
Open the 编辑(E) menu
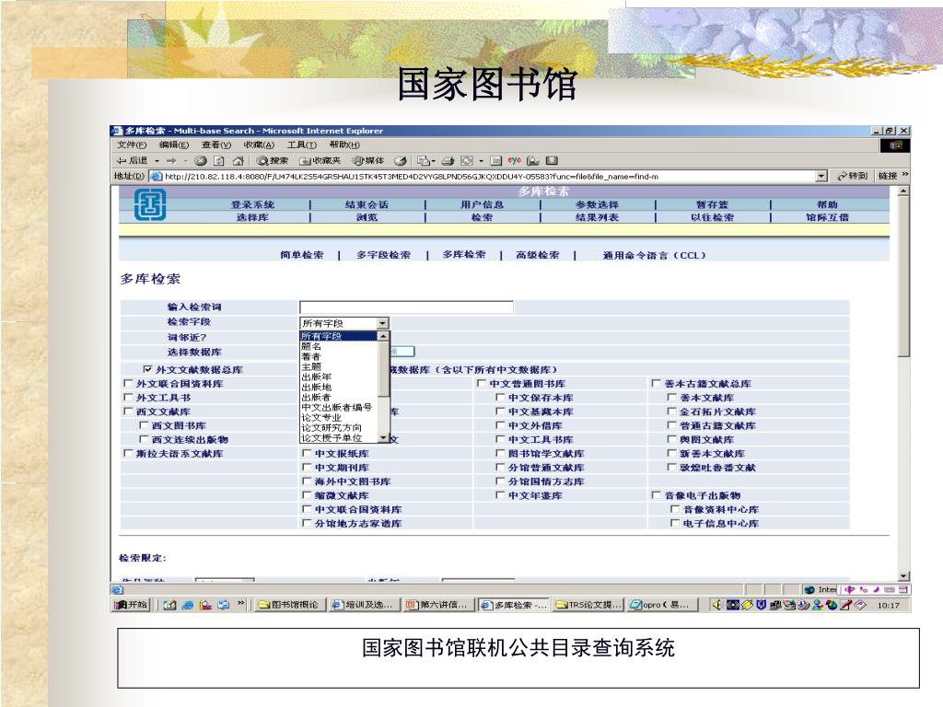[x=174, y=145]
